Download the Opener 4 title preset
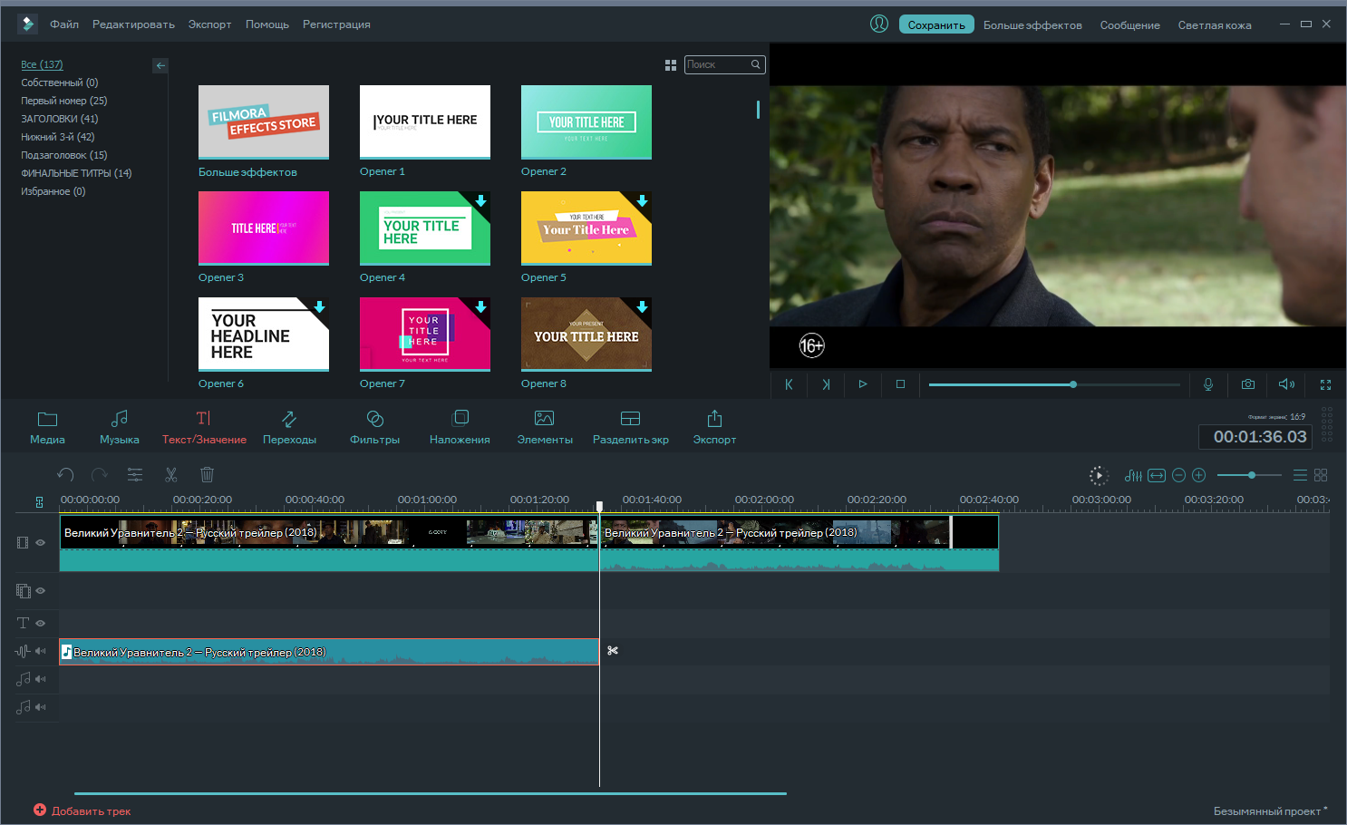The image size is (1347, 825). tap(480, 200)
